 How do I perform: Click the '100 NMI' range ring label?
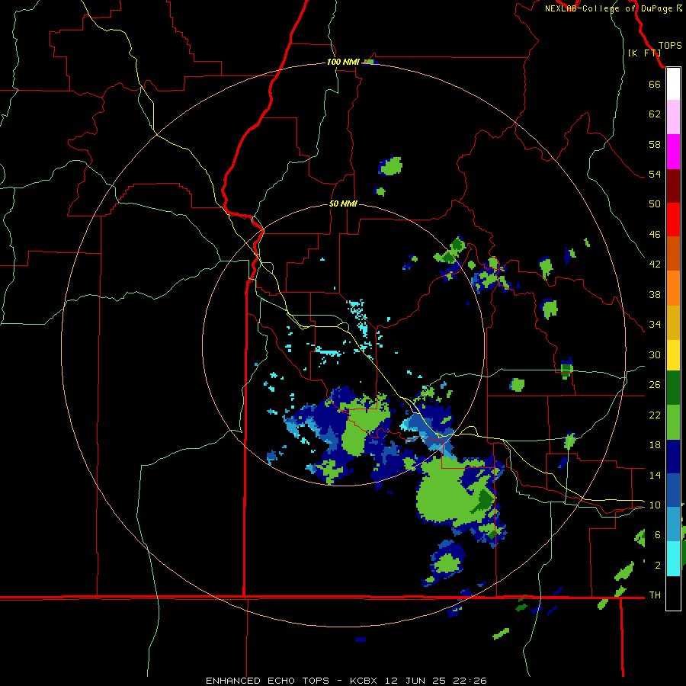click(343, 63)
